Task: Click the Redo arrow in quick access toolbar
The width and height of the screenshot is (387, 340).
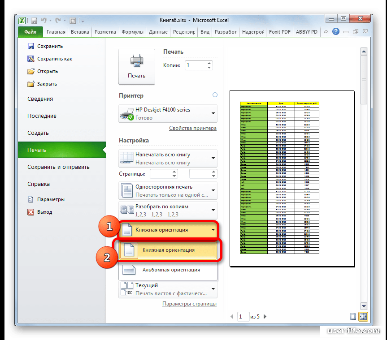Action: (58, 21)
